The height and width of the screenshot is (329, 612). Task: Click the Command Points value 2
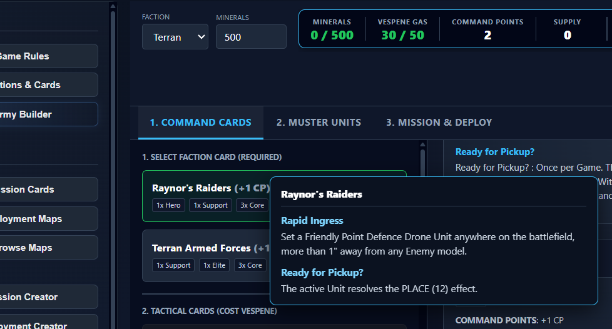[x=487, y=35]
